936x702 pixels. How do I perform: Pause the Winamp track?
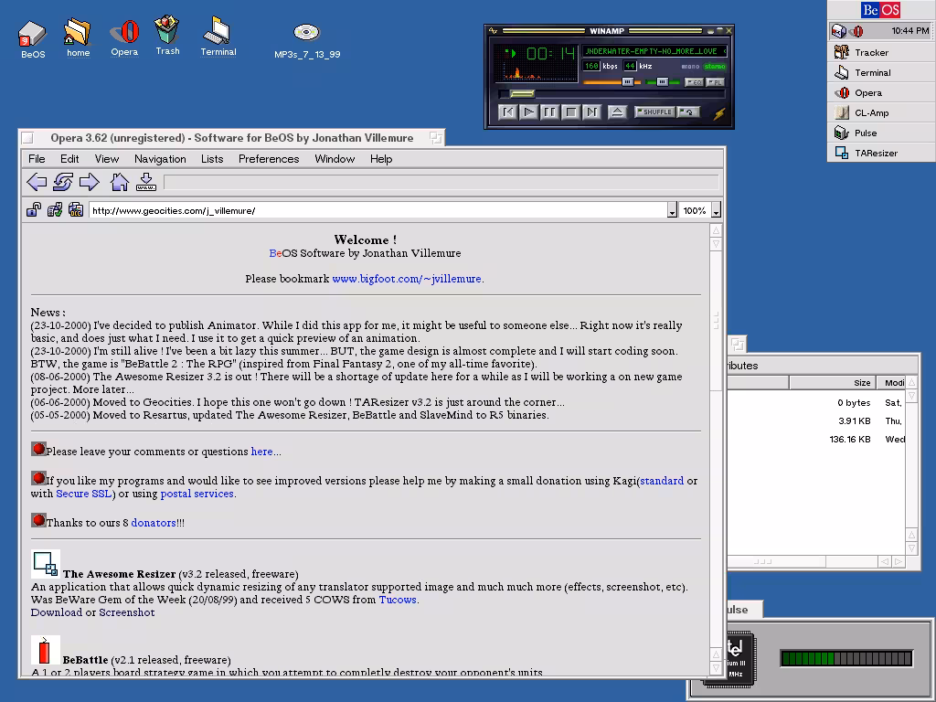[x=549, y=112]
